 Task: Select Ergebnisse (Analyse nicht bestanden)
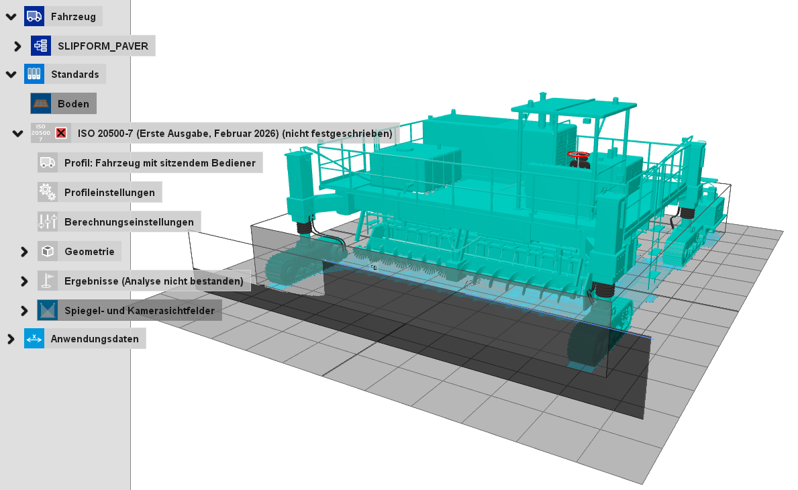154,281
